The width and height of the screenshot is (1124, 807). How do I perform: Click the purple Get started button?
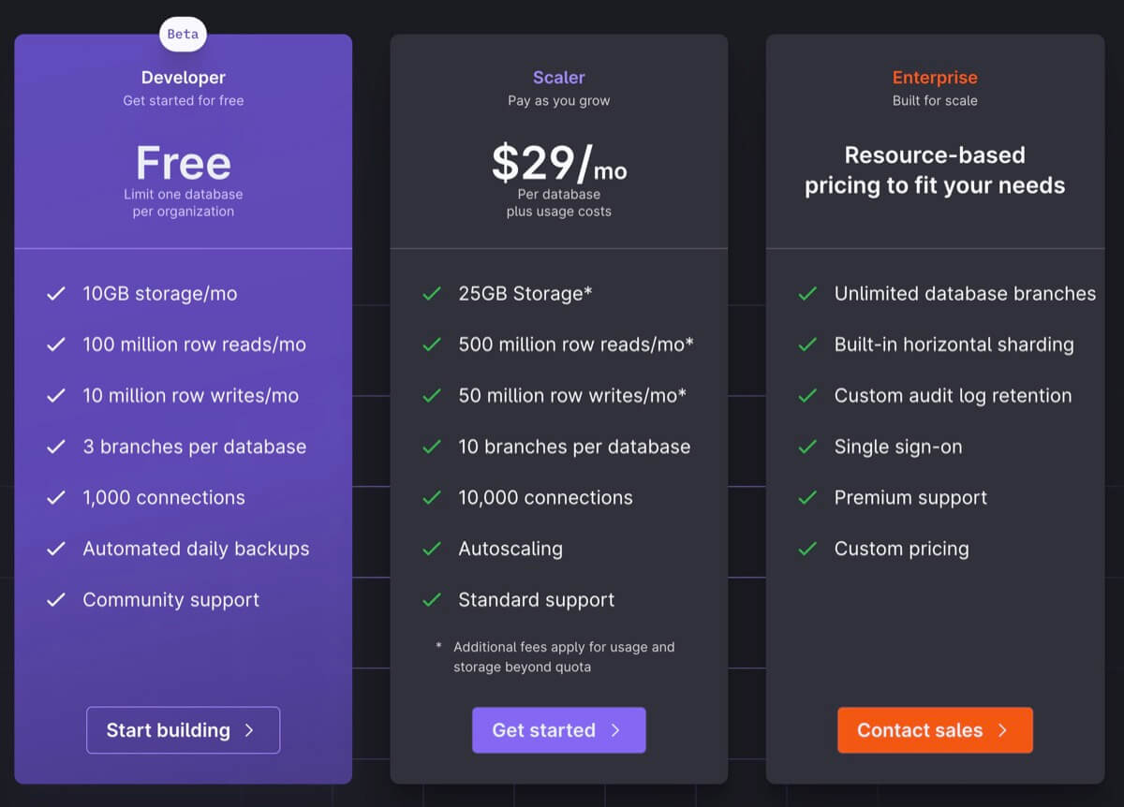click(x=558, y=730)
